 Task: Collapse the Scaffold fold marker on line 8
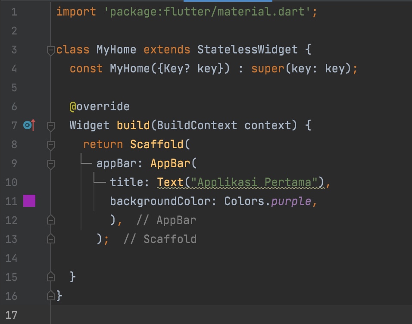(51, 145)
